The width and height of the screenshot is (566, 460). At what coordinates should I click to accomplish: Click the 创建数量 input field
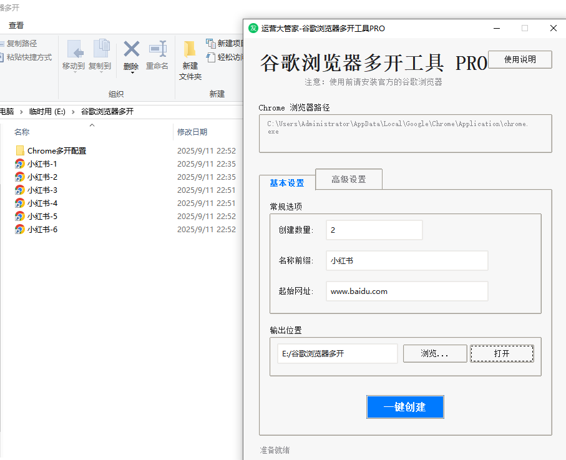(x=374, y=230)
